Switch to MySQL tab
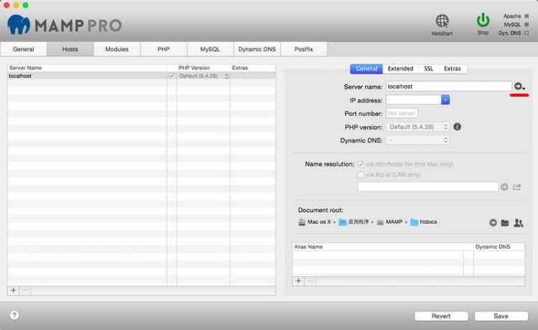 click(210, 49)
